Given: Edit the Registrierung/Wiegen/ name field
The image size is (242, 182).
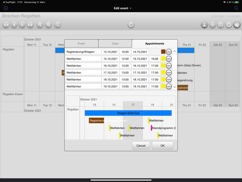Looking at the screenshot, I should pos(83,52).
